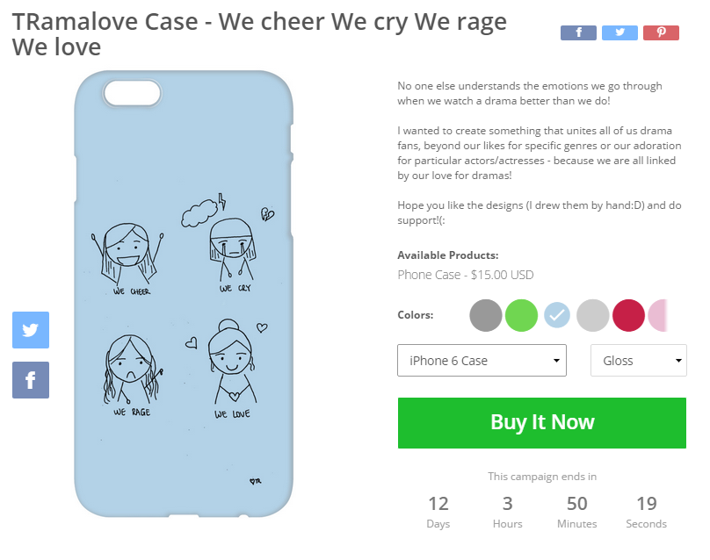Click the We Love drawing on the case
The image size is (710, 560).
231,369
